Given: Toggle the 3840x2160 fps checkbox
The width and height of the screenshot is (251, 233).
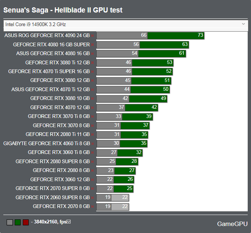Looking at the screenshot, I should (69, 222).
